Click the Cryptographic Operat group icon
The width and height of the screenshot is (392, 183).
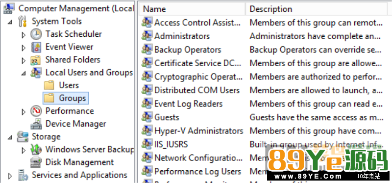pyautogui.click(x=147, y=77)
